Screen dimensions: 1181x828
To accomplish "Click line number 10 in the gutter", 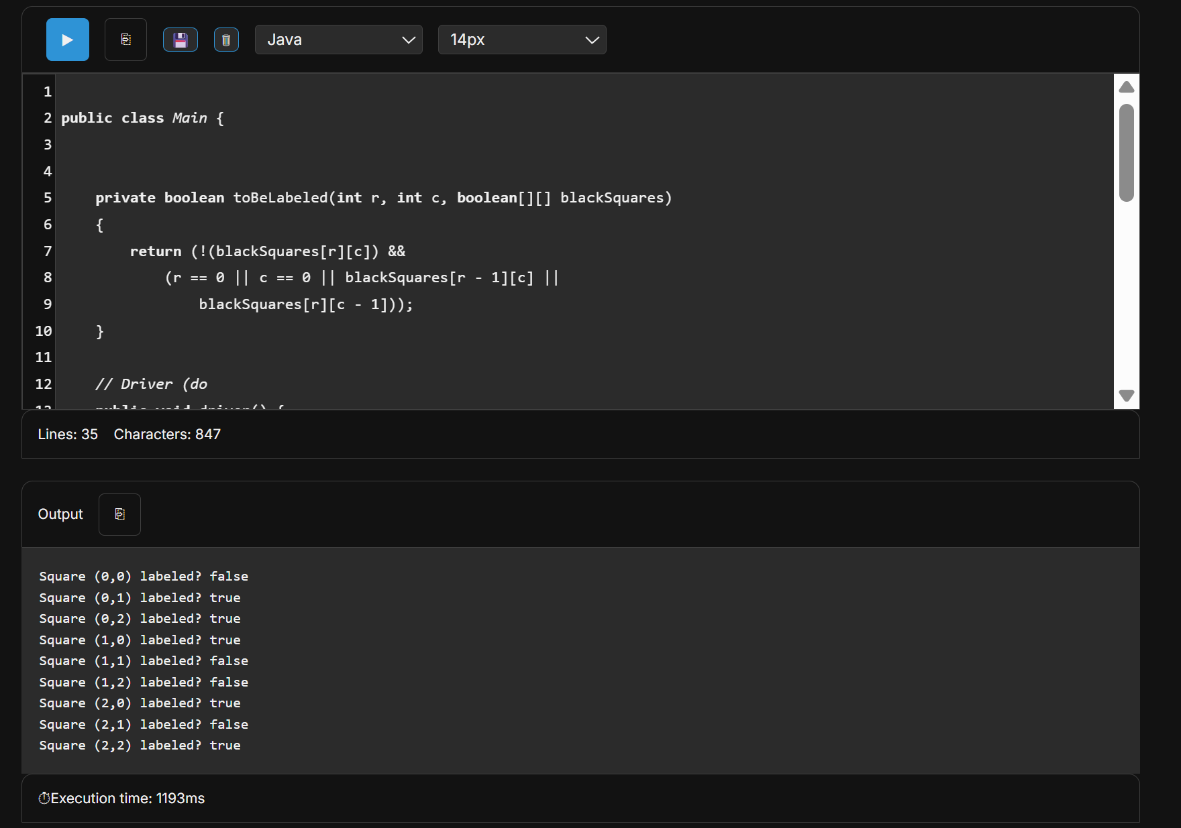I will point(44,331).
